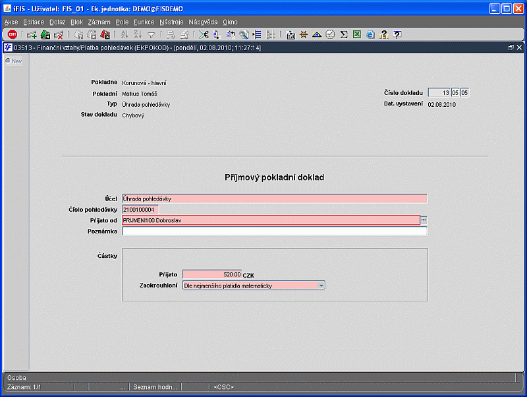Viewport: 527px width, 397px height.
Task: Open the Záznam menu
Action: click(x=99, y=22)
